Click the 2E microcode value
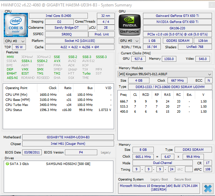Viewport: 215px width, 196px height. [106, 28]
